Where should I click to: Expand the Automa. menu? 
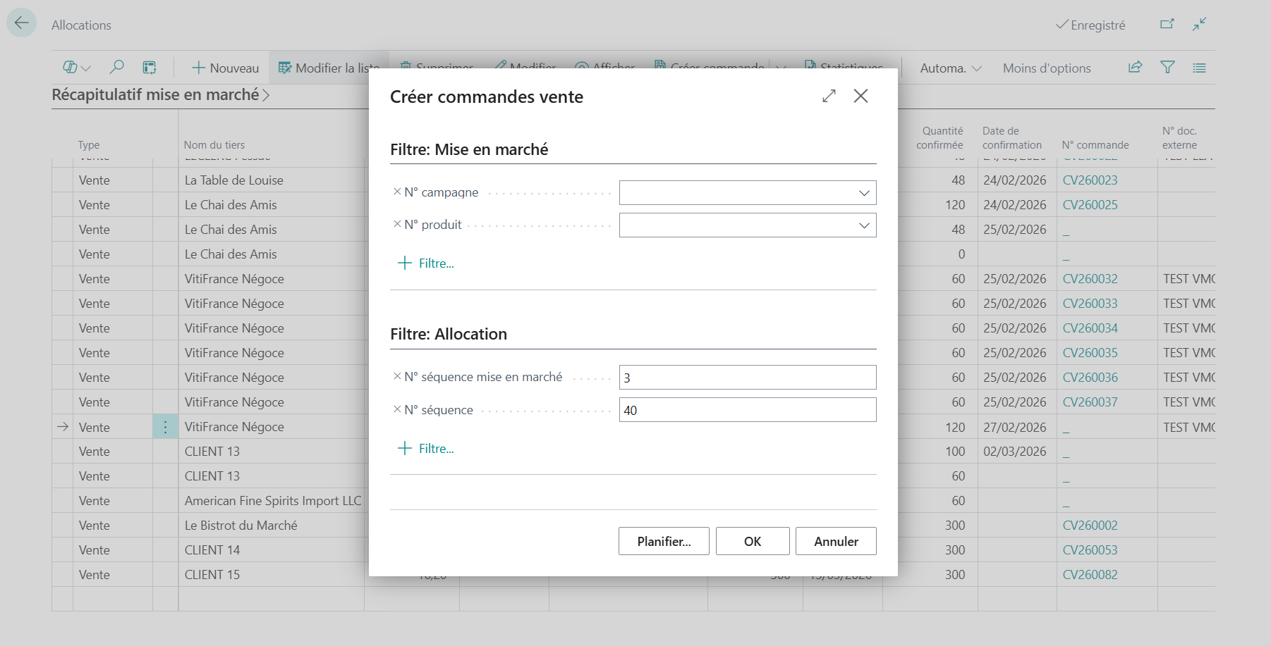tap(951, 68)
